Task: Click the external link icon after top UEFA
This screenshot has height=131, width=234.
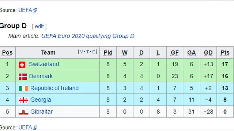Action: tap(35, 11)
